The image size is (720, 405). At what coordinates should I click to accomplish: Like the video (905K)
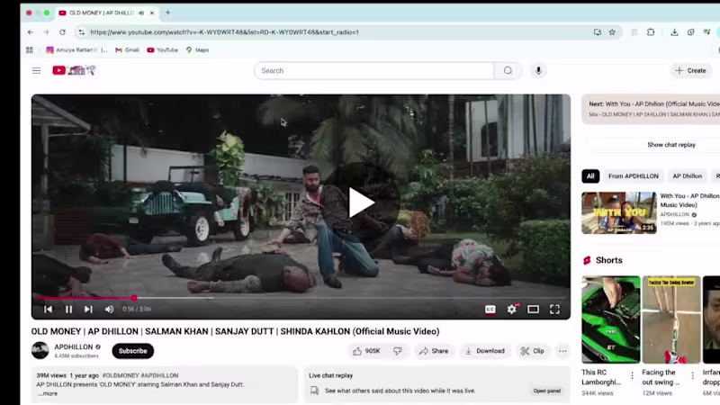(367, 351)
